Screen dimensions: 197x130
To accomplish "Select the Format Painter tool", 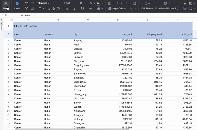I will tap(27, 8).
